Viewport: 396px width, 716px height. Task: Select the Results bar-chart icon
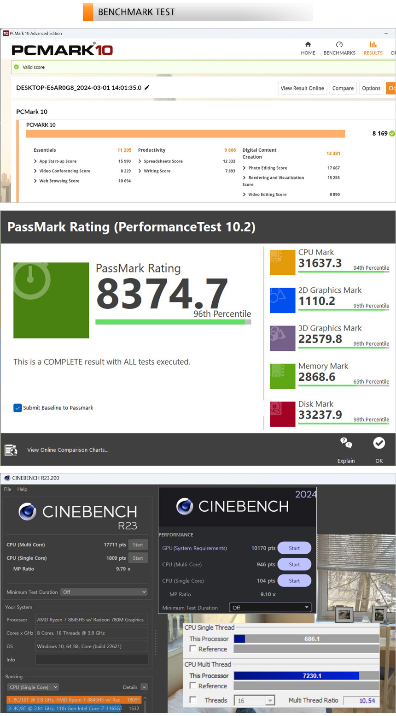[373, 44]
